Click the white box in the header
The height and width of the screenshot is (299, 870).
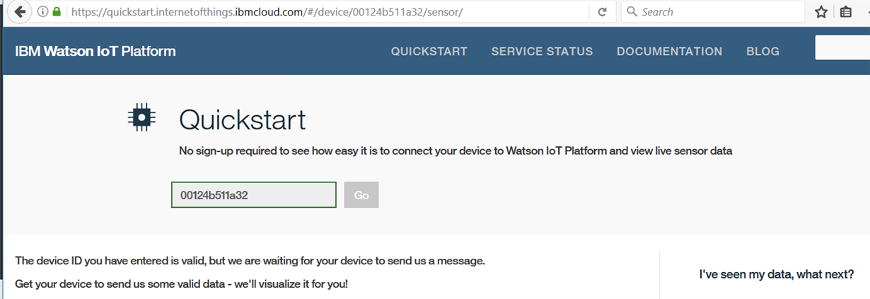842,48
